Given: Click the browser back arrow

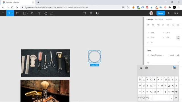Looking at the screenshot, I should click(x=3, y=7).
